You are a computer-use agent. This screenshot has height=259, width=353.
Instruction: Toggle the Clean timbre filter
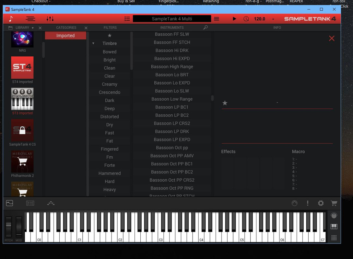pyautogui.click(x=110, y=68)
